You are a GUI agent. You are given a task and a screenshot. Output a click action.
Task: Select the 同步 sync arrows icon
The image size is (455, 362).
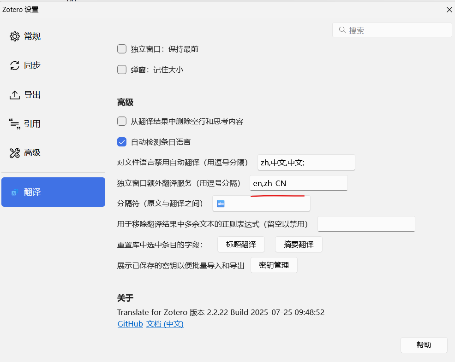(x=14, y=65)
